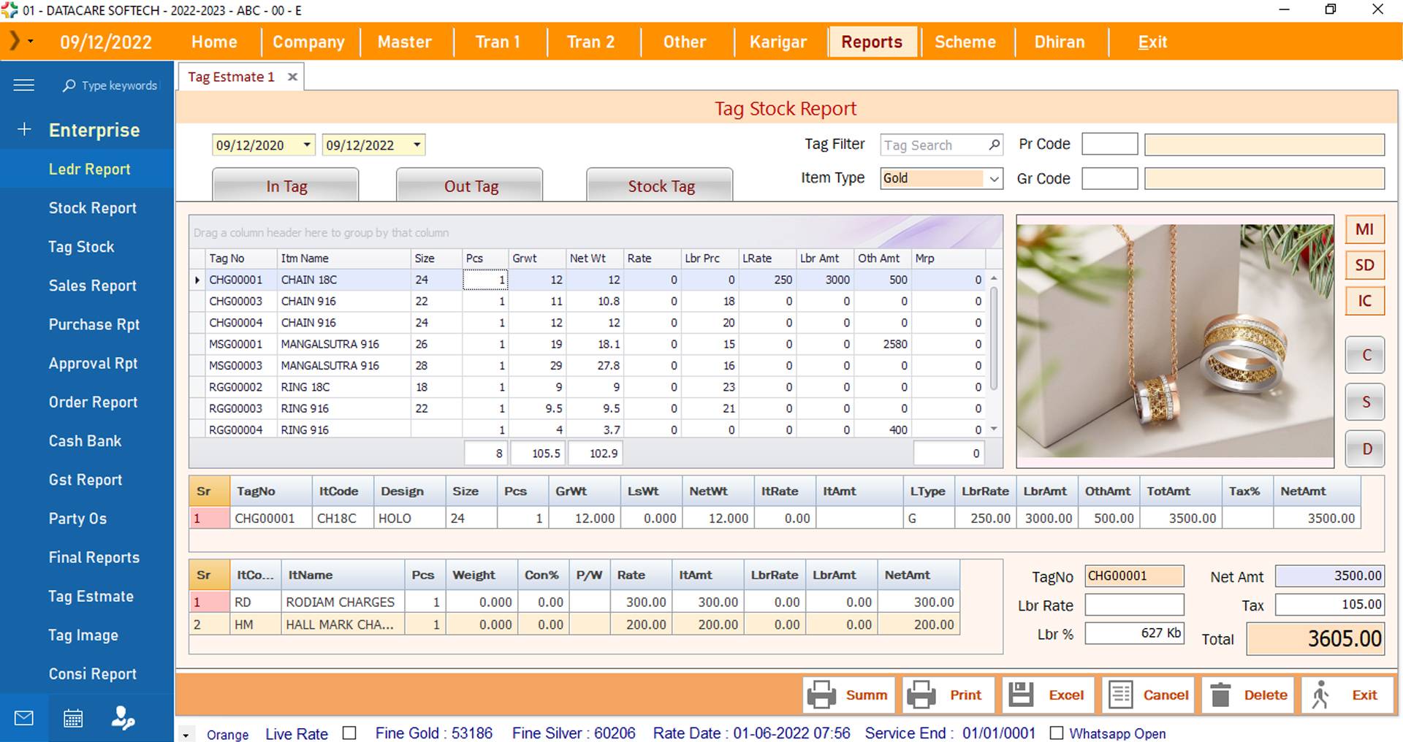Open the calendar icon in sidebar footer

click(73, 718)
